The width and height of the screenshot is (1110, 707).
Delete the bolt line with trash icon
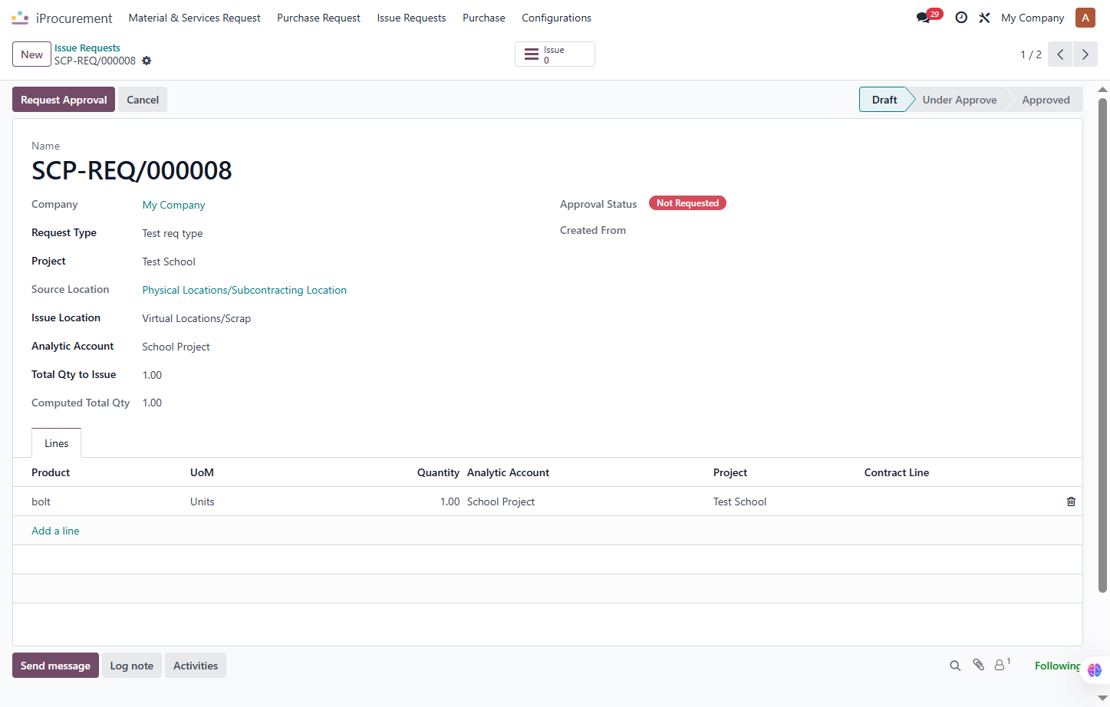pos(1071,501)
